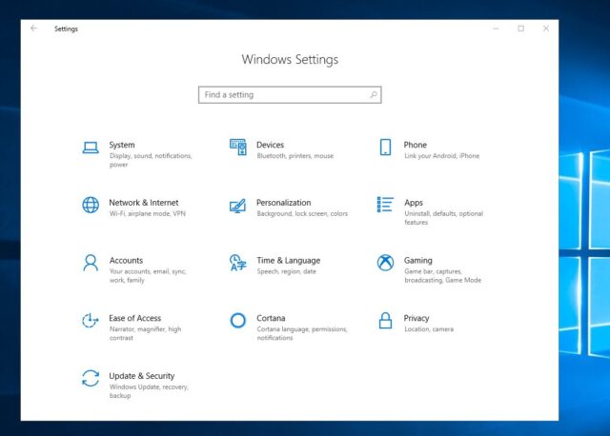
Task: Open the Personalization heading
Action: [284, 203]
